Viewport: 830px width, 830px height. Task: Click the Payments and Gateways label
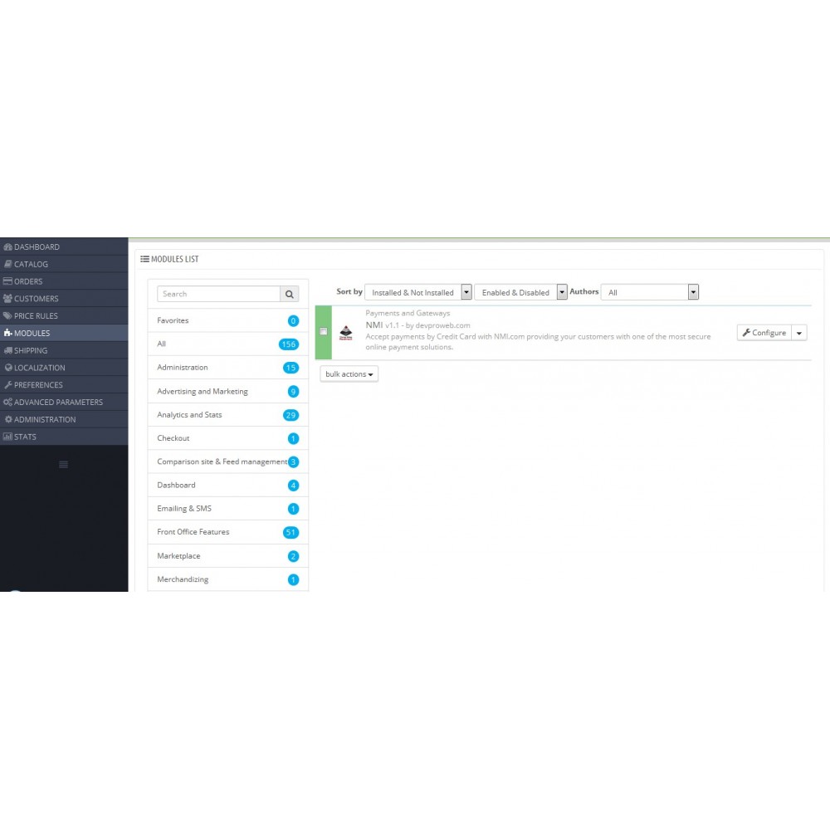coord(408,313)
